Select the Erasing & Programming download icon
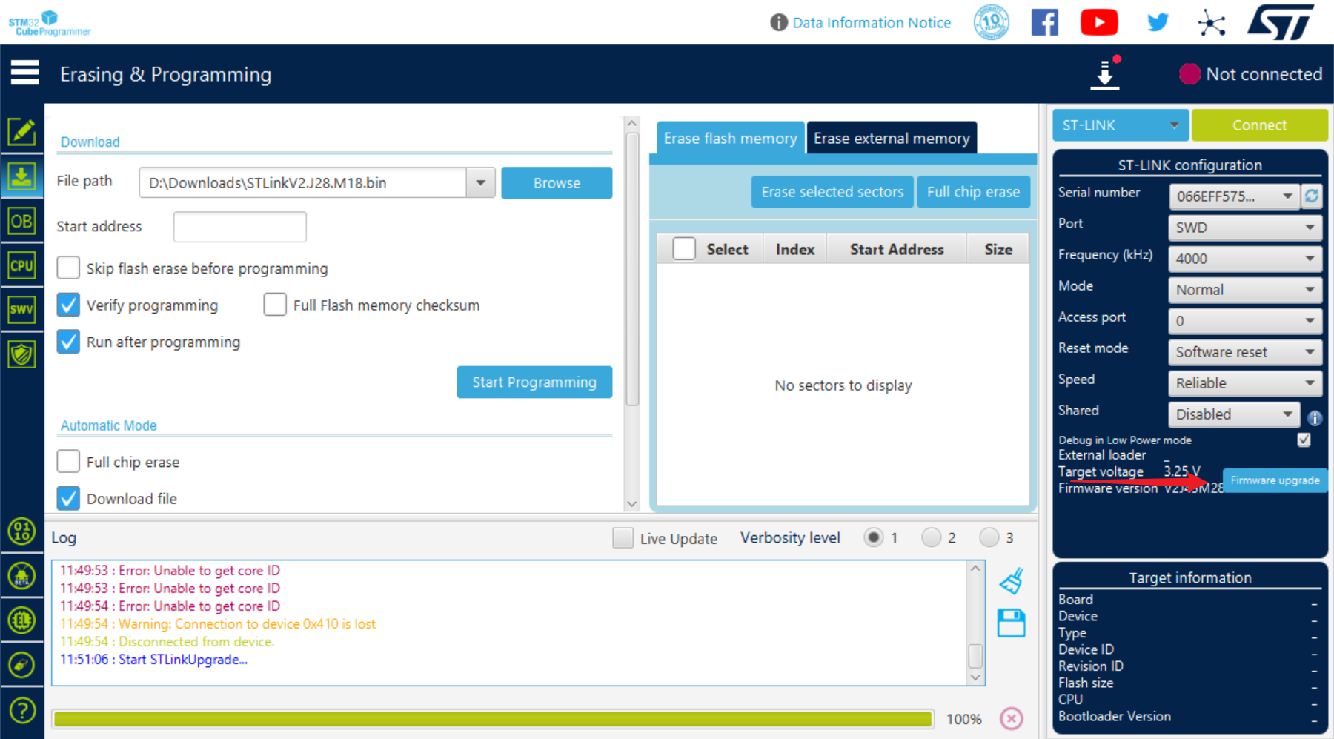This screenshot has width=1334, height=739. coord(21,176)
